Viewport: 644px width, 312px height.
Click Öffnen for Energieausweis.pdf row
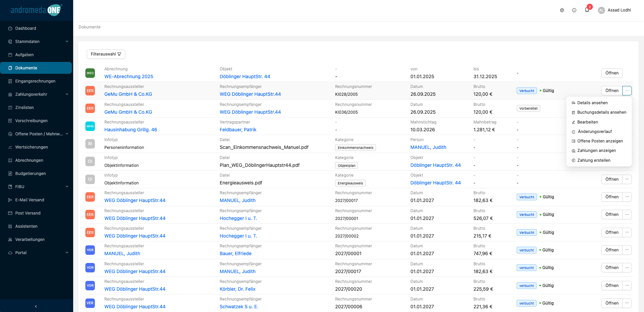pos(612,179)
